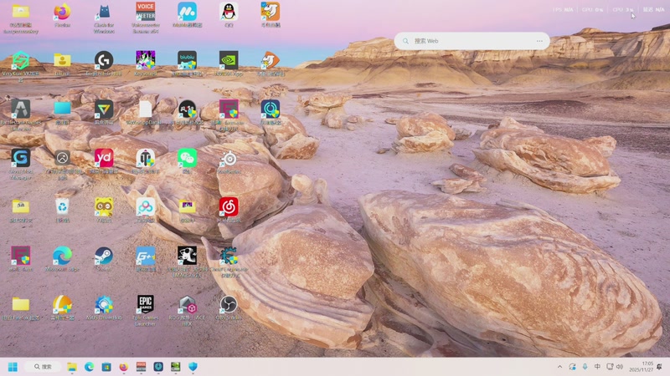Open the Battlestate Games Launcher icon
This screenshot has height=376, width=670.
click(x=20, y=115)
